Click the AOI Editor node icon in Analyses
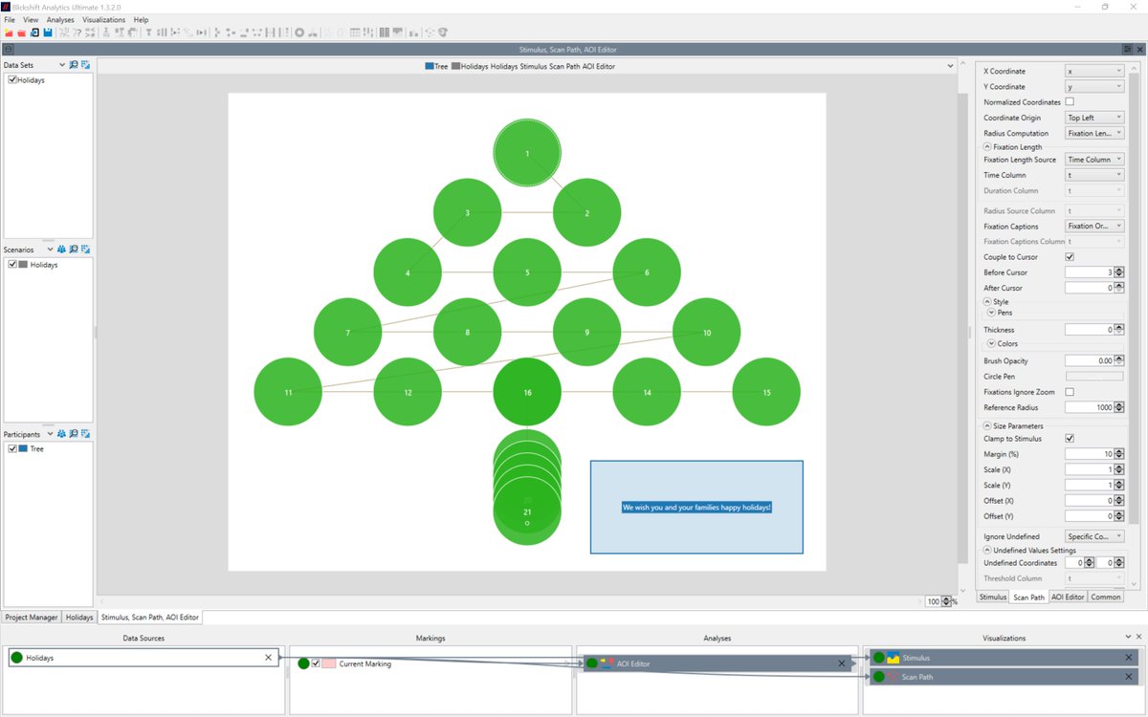The width and height of the screenshot is (1148, 717). [607, 663]
